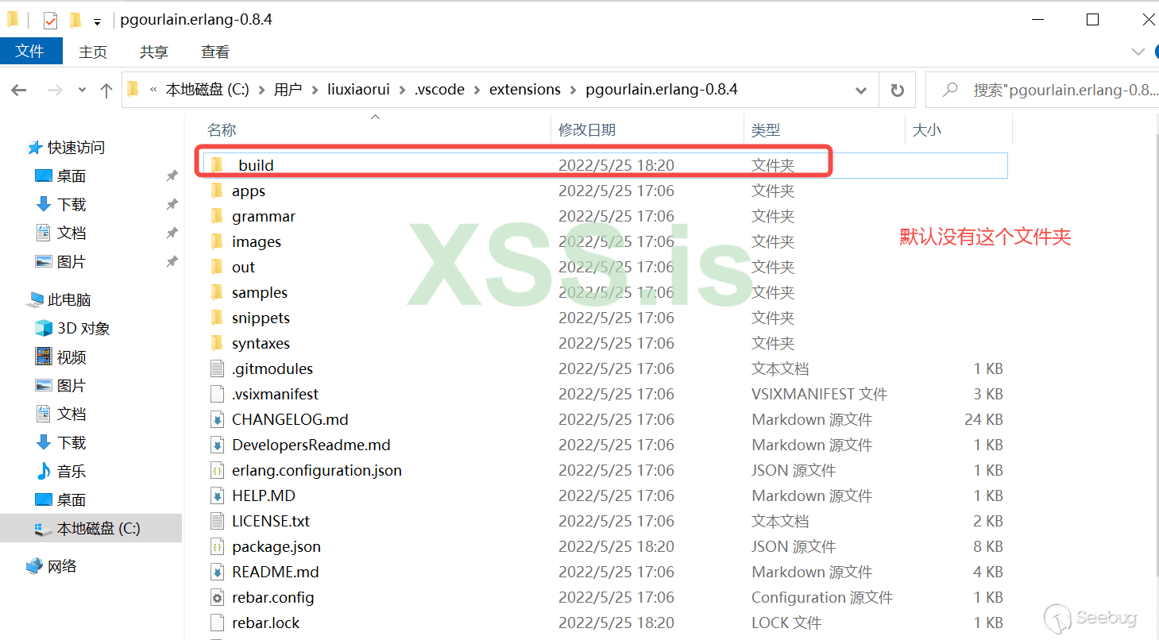Go up one folder level with Up arrow
This screenshot has width=1159, height=640.
tap(106, 91)
